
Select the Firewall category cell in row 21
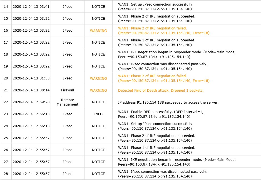pos(68,90)
